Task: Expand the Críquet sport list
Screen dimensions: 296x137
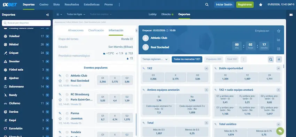Action: (47, 53)
